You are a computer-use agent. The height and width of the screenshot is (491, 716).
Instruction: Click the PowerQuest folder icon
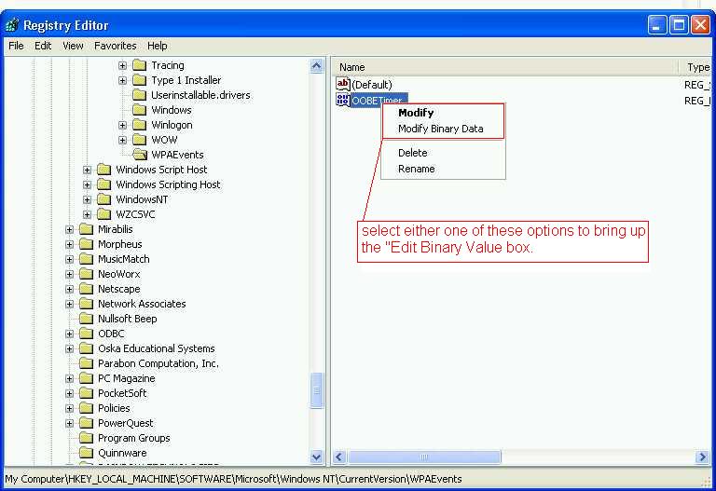click(87, 423)
